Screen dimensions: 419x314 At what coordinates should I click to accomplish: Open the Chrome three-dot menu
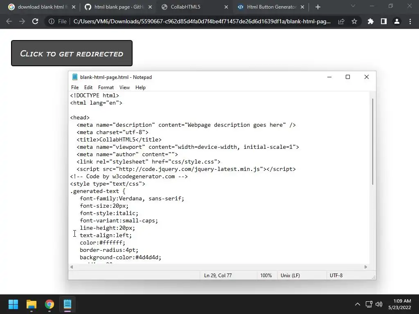pos(410,21)
